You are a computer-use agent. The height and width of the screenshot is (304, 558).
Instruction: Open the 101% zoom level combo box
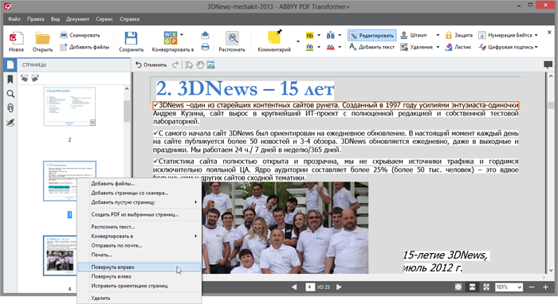[x=509, y=287]
